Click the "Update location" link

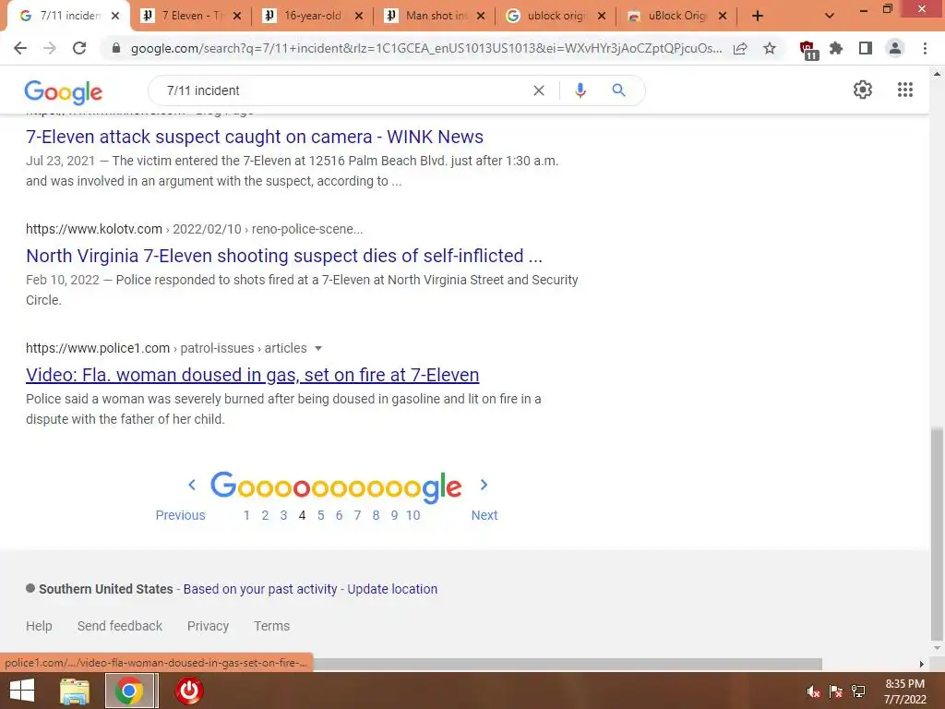(392, 589)
